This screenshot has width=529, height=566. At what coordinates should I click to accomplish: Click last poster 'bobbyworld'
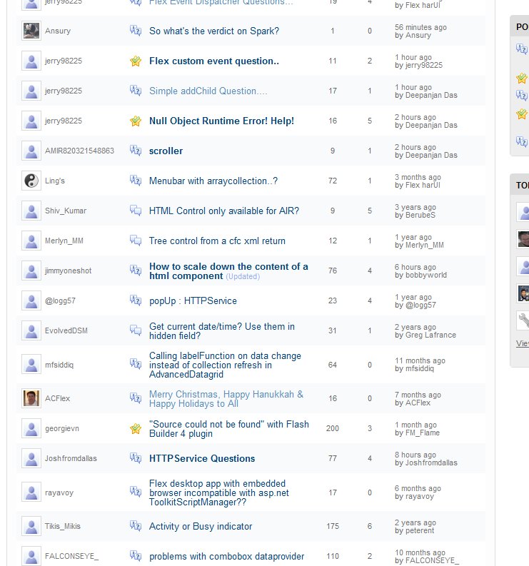click(x=426, y=275)
